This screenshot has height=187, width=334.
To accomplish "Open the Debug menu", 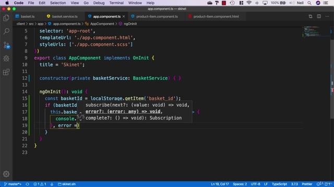I will (x=99, y=3).
